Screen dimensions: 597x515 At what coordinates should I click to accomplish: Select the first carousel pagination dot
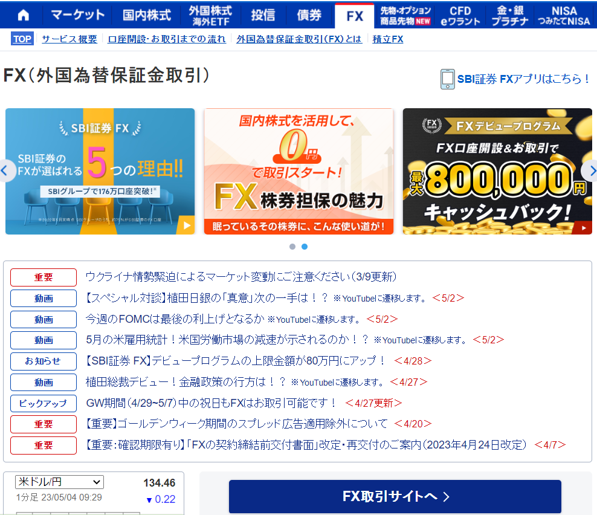pos(292,247)
